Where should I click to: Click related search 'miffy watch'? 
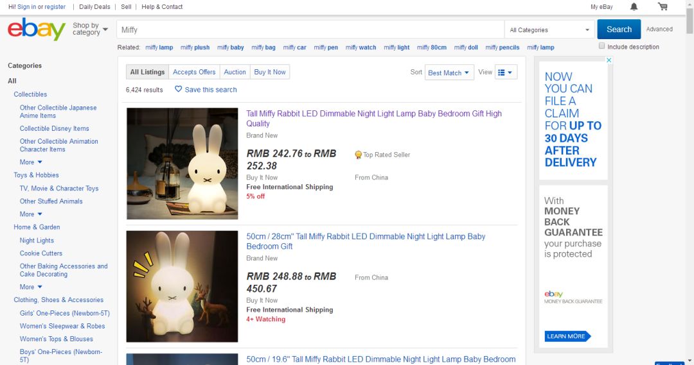(360, 47)
